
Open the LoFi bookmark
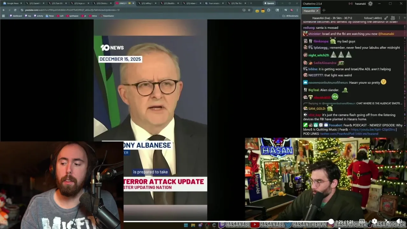(x=60, y=16)
